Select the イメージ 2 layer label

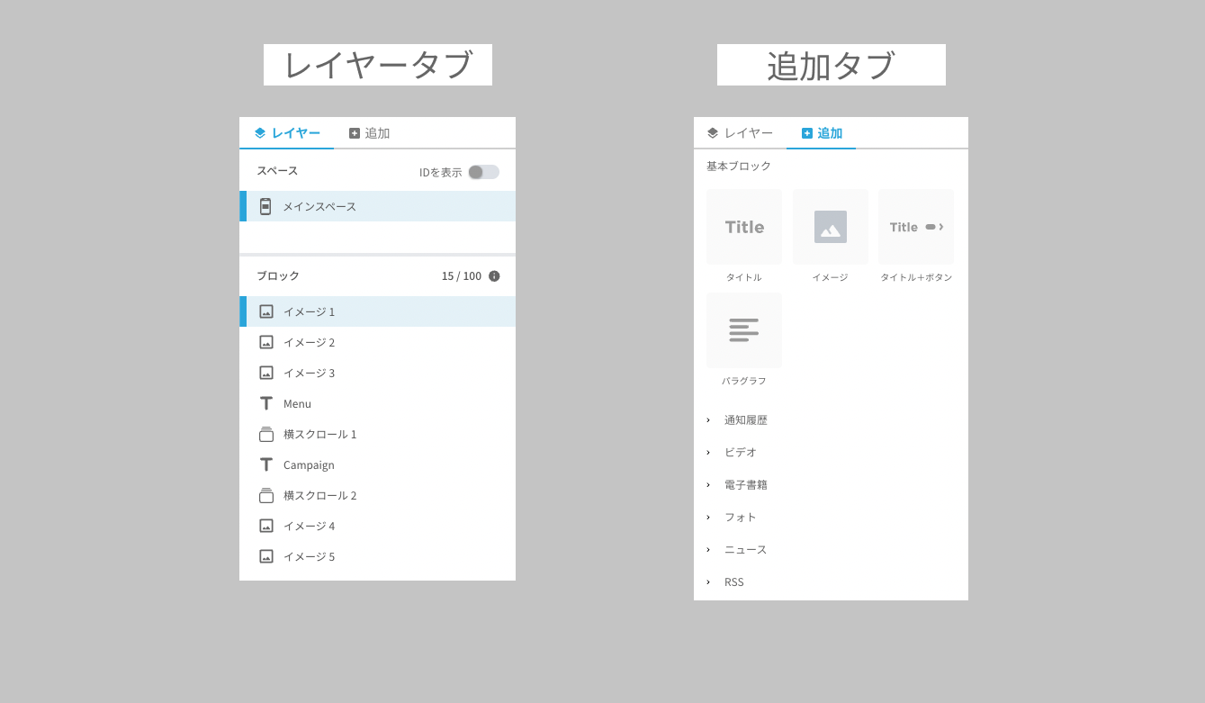point(309,343)
